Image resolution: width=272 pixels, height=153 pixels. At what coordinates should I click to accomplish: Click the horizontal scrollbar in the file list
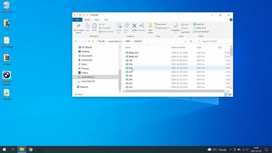pyautogui.click(x=174, y=91)
